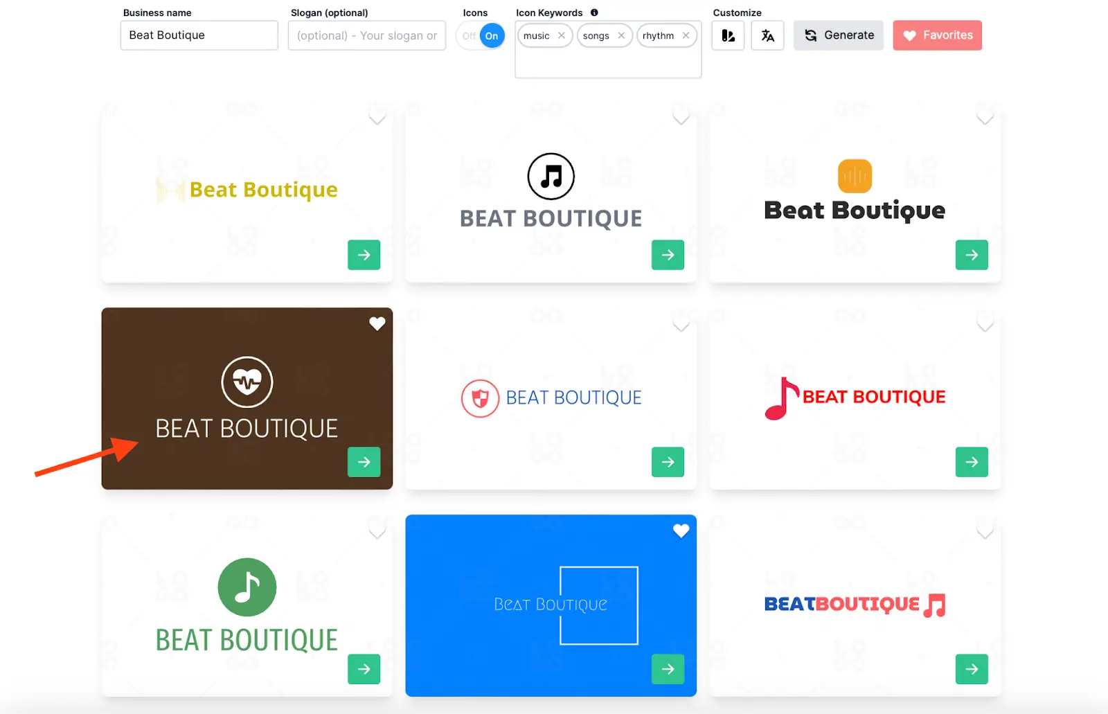Click the Slogan optional input field
The height and width of the screenshot is (714, 1108).
click(x=367, y=35)
